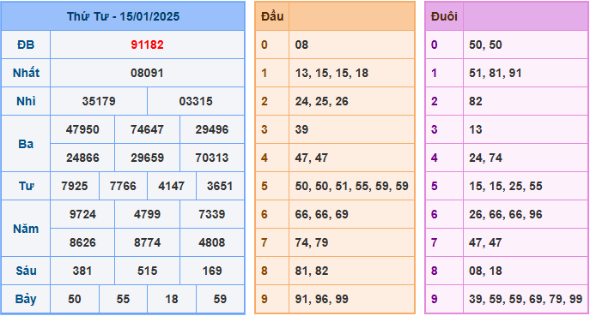Click the date header Thứ Tư - 15/01/2025
The width and height of the screenshot is (590, 316).
point(123,16)
